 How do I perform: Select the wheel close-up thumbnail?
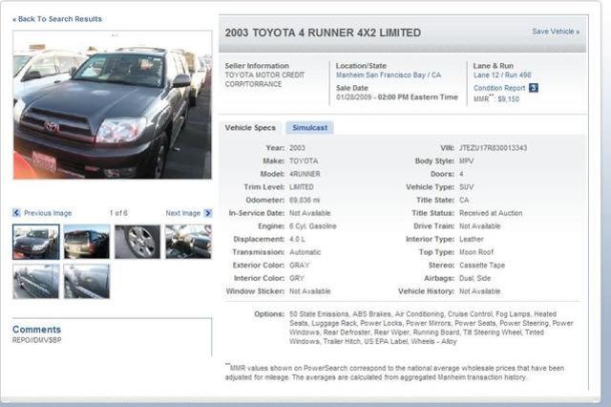(137, 242)
